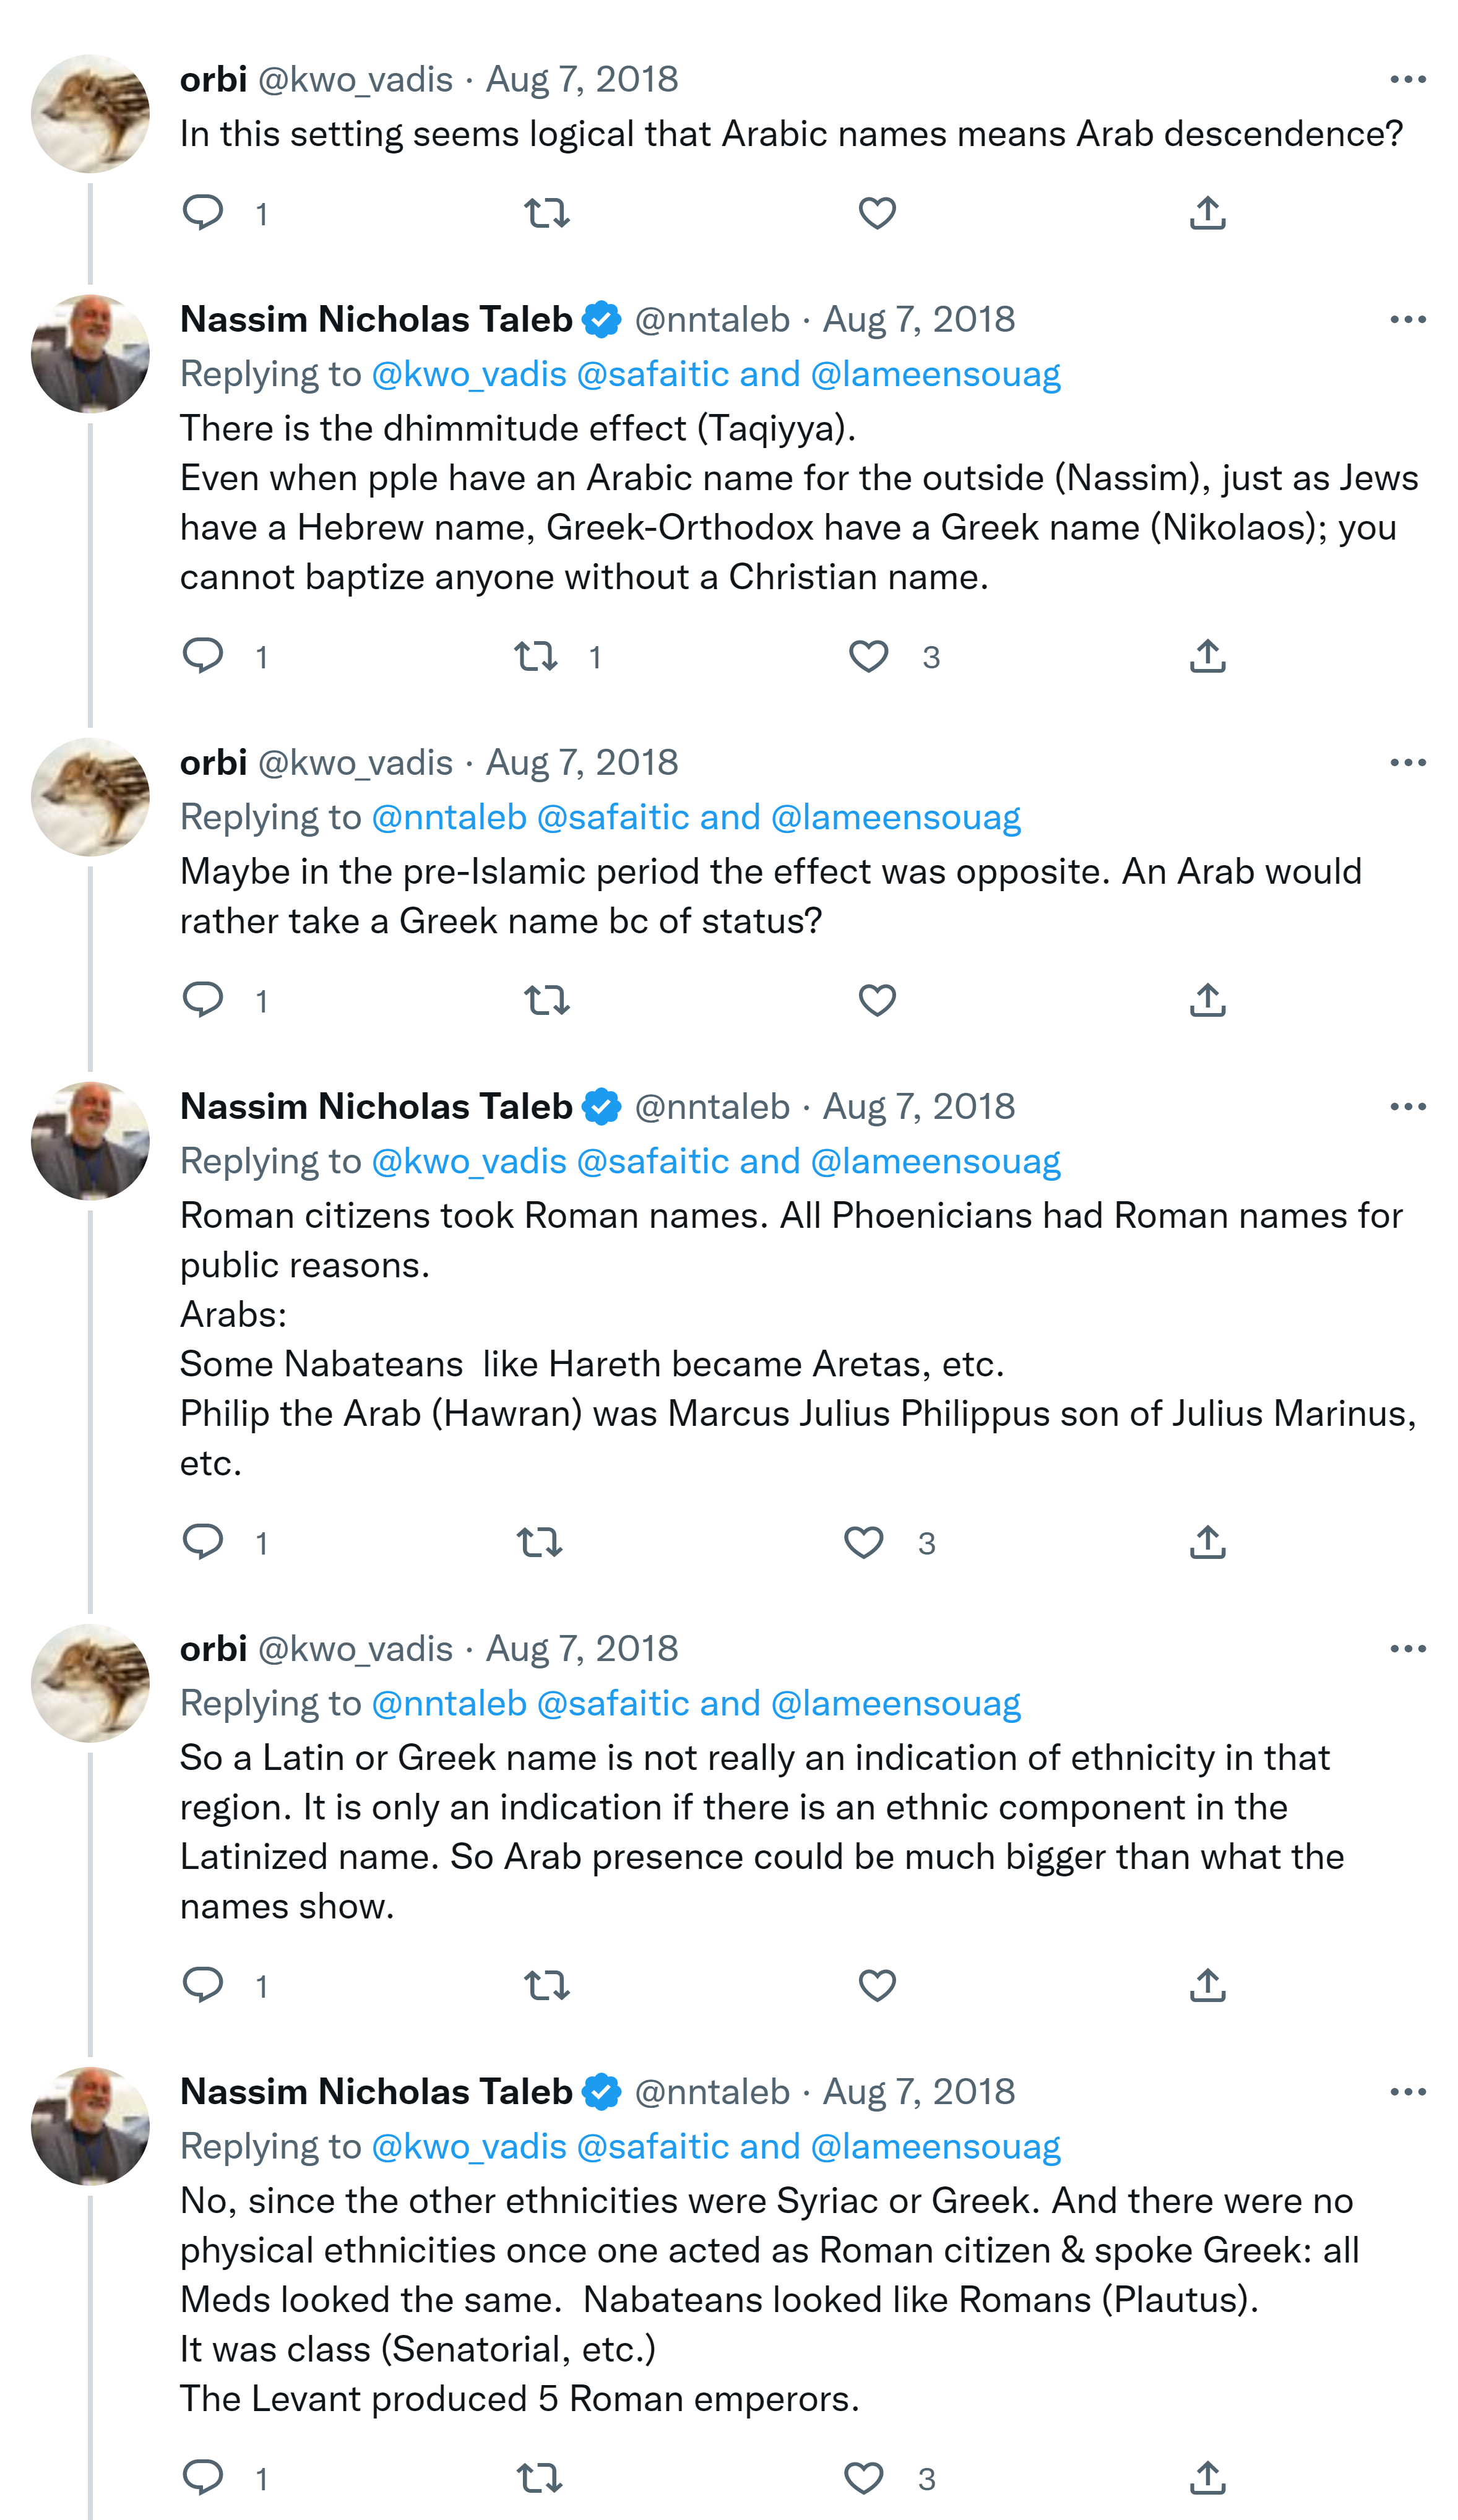Reply to Taleb's Philip the Arab tweet
The width and height of the screenshot is (1458, 2520).
[x=203, y=1542]
